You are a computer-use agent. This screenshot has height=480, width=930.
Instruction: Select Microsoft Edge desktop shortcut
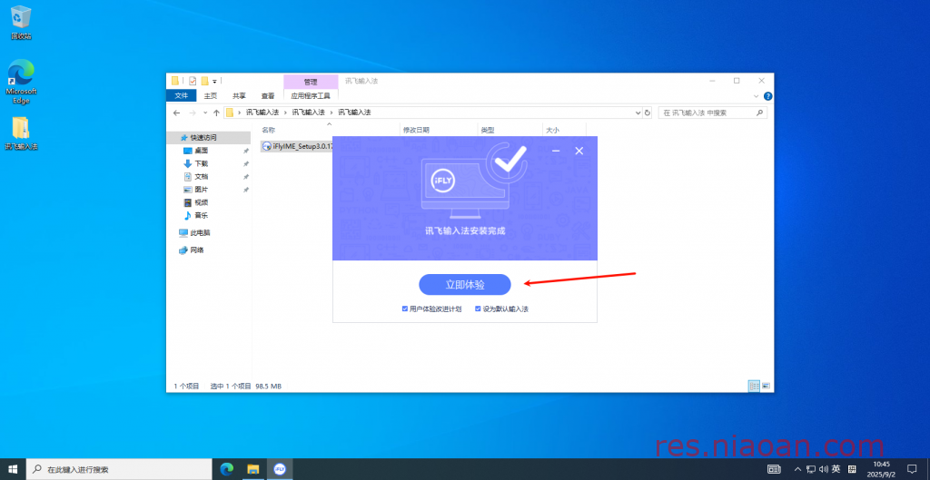tap(21, 82)
